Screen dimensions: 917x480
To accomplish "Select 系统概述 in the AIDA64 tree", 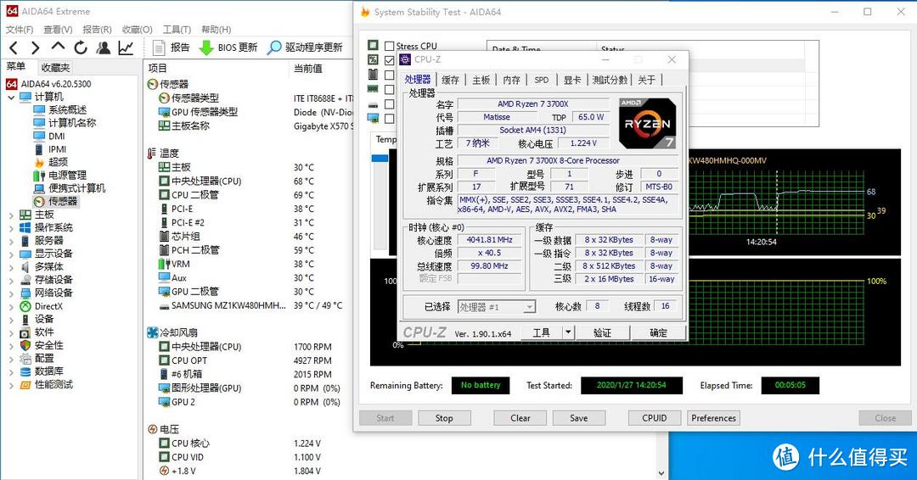I will (67, 109).
